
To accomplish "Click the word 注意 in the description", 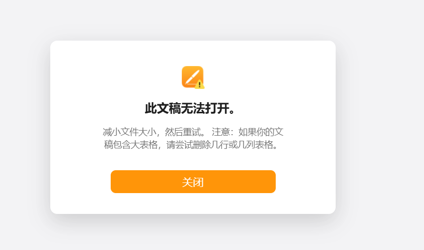I will tap(221, 132).
